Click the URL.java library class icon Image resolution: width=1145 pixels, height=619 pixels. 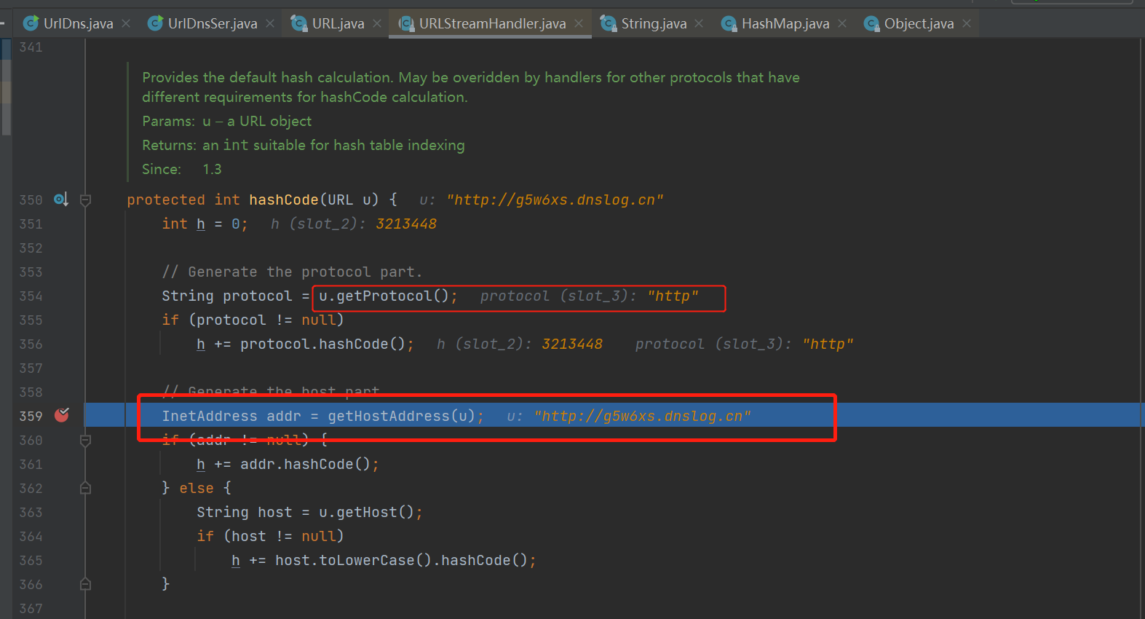298,23
